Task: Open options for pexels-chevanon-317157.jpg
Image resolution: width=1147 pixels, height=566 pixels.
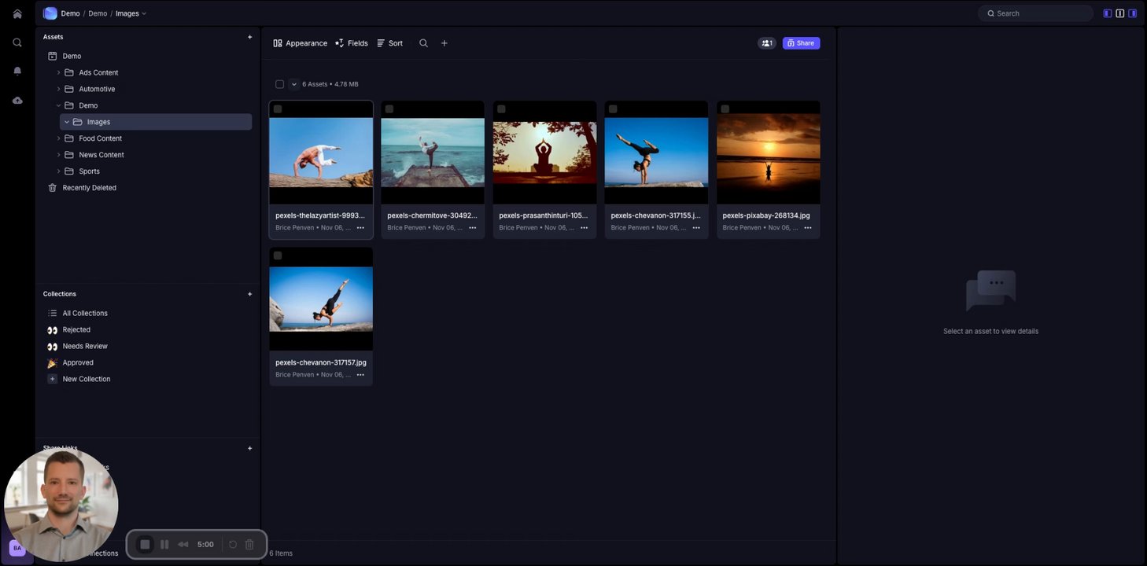Action: 360,375
